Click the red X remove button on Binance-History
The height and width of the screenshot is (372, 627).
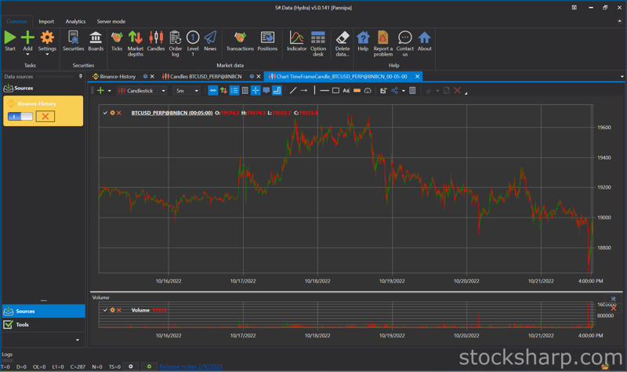45,116
